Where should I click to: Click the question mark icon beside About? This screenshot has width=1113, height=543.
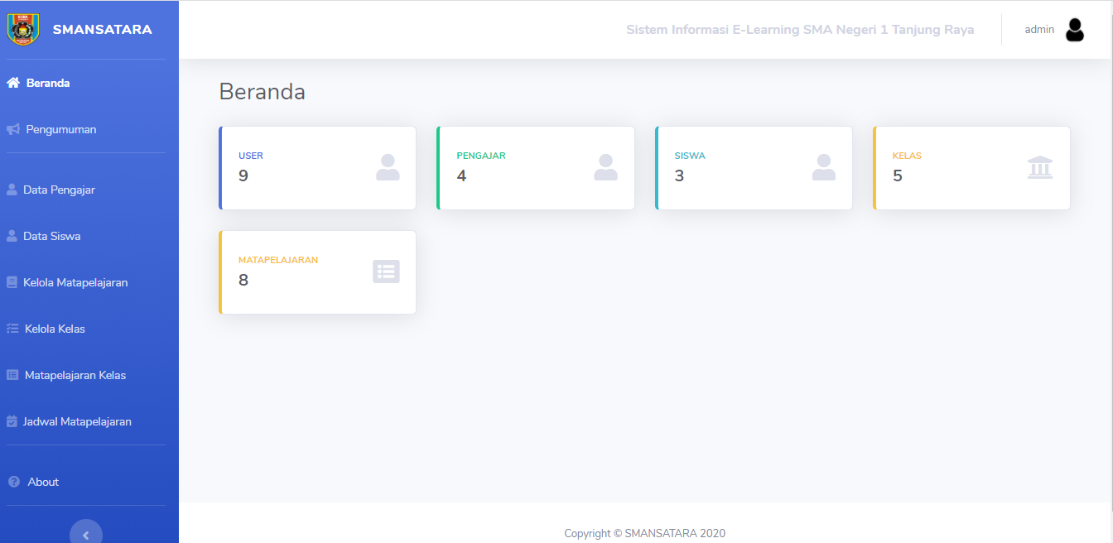(x=13, y=482)
